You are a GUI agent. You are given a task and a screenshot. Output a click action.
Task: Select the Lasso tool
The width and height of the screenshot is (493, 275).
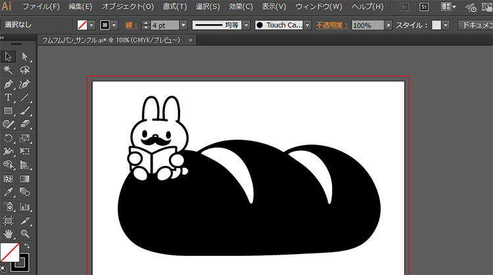[x=25, y=70]
